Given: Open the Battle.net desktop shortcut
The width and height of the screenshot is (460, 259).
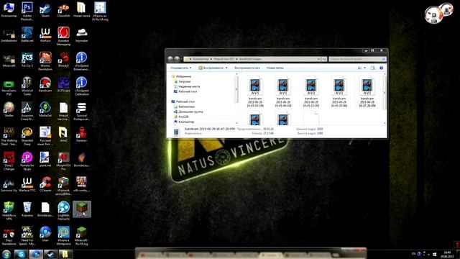Looking at the screenshot, I should 27,35.
